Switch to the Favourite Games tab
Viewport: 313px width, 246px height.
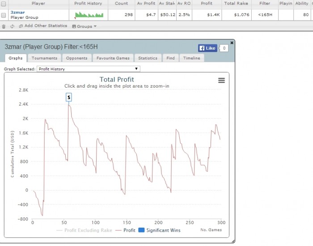tap(113, 58)
